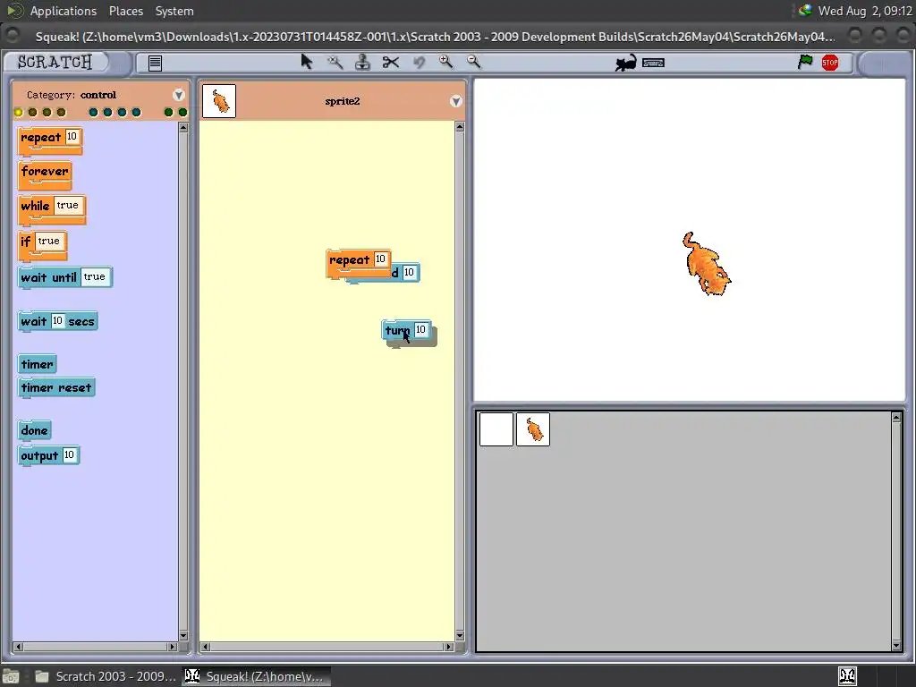Select the first teal category dot
Image resolution: width=916 pixels, height=687 pixels.
point(93,112)
